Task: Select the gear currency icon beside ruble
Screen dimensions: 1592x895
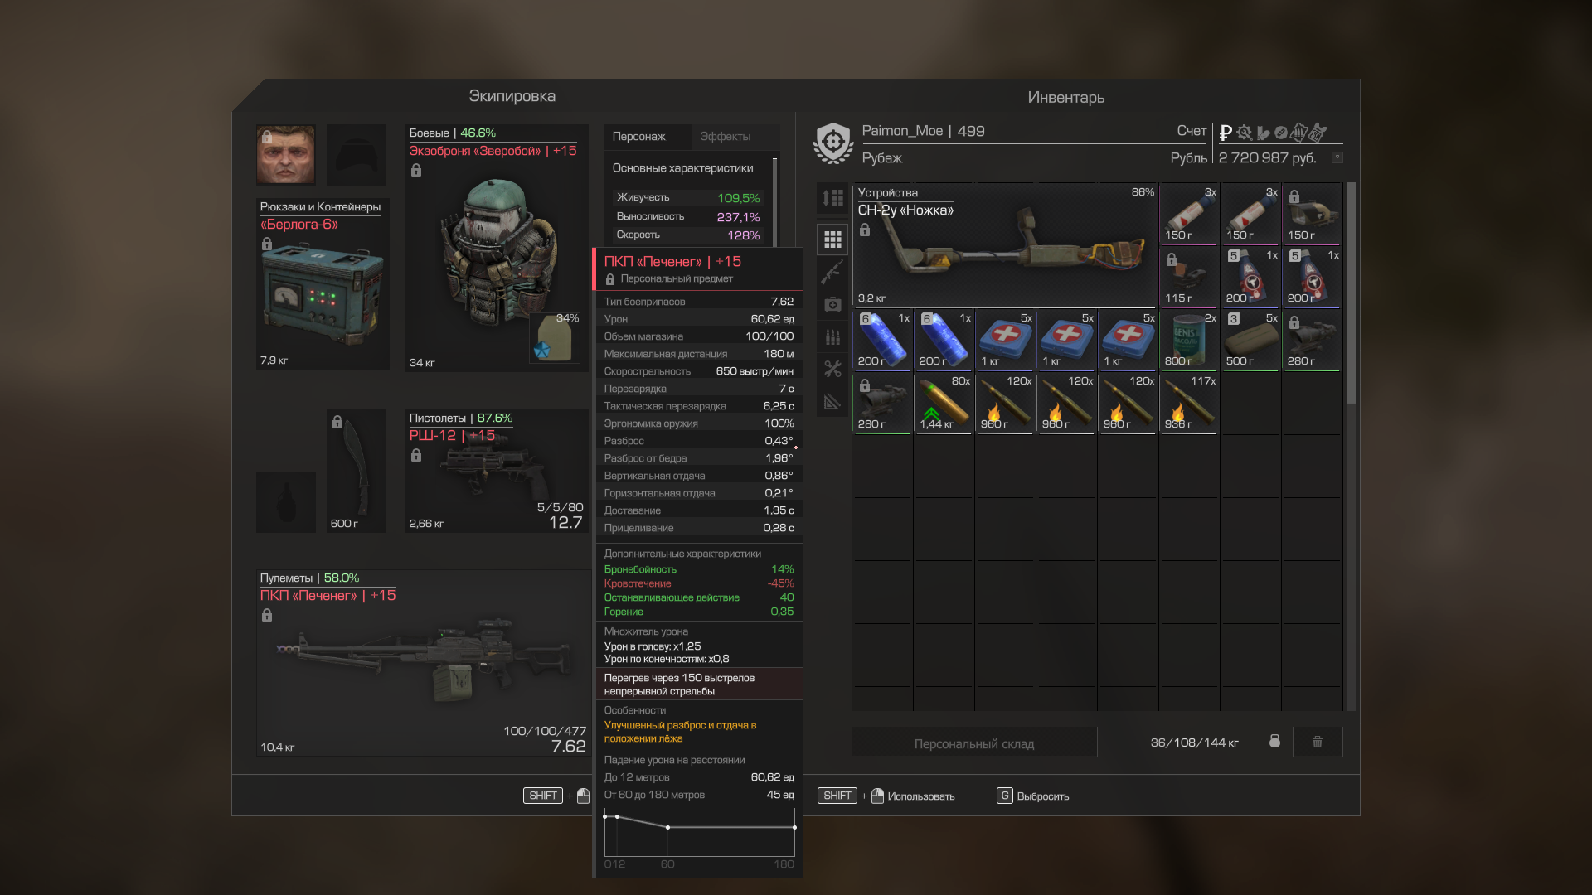Action: (1244, 133)
